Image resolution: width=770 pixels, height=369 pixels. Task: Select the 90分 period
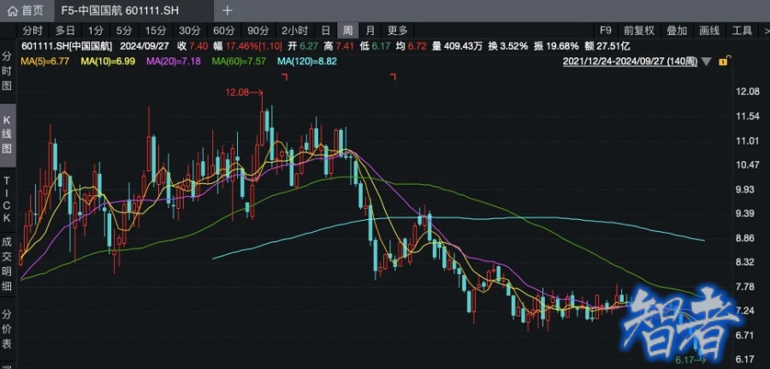(258, 31)
